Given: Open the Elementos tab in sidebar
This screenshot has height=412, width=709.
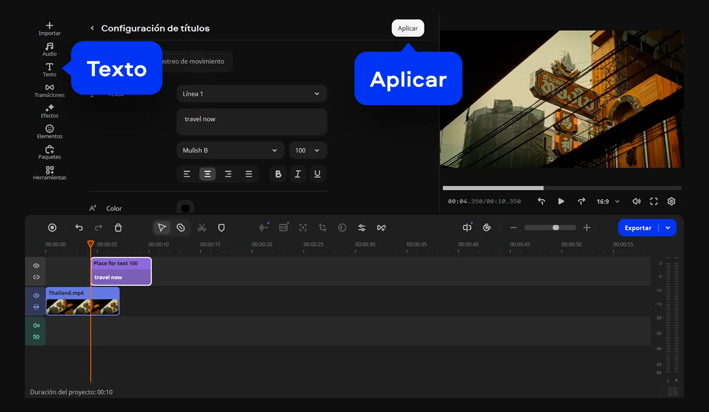Looking at the screenshot, I should 50,132.
